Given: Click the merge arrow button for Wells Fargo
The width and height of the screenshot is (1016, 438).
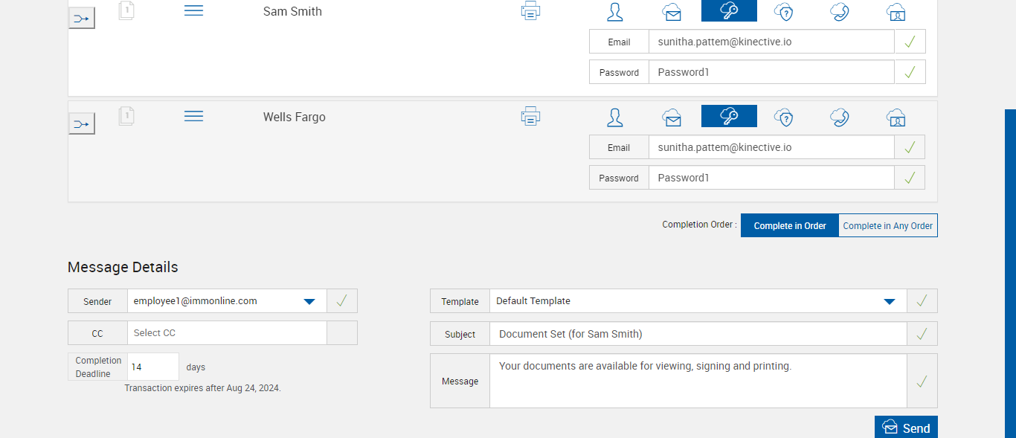Looking at the screenshot, I should (x=82, y=123).
